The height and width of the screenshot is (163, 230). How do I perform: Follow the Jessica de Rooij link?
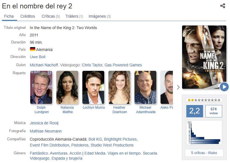(x=44, y=123)
